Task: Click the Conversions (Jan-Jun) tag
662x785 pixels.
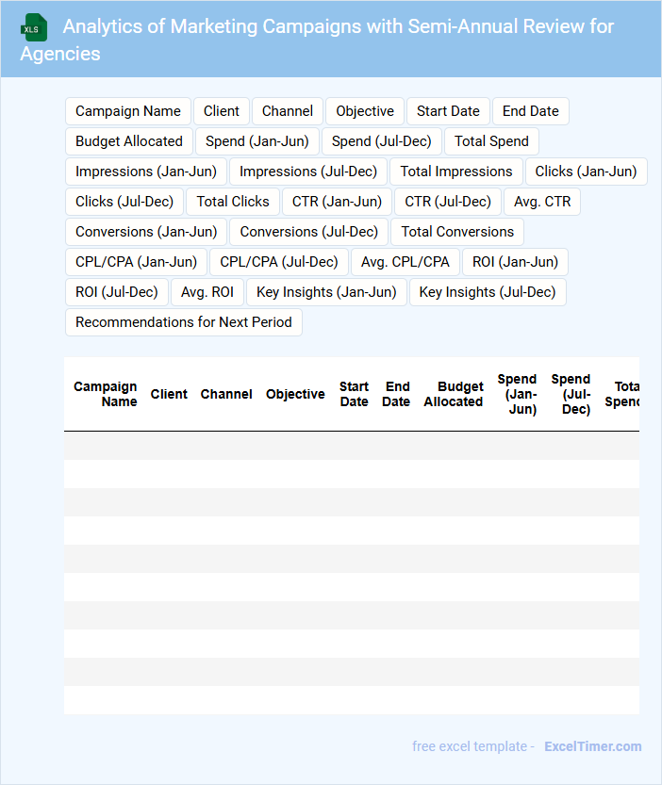Action: point(146,231)
